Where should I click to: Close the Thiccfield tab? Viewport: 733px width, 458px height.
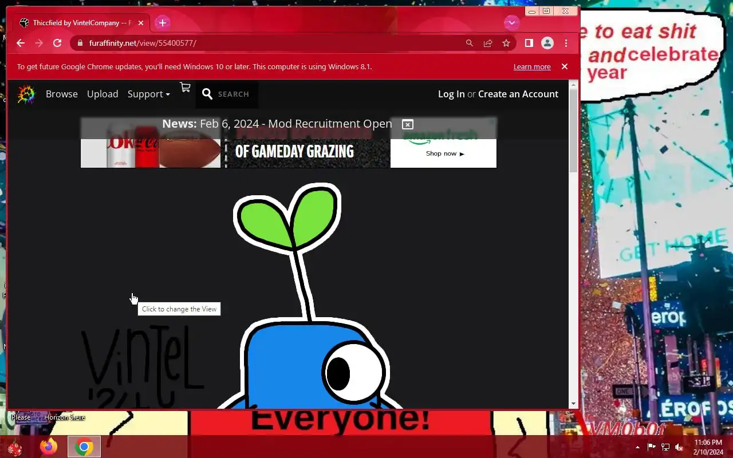pos(141,23)
